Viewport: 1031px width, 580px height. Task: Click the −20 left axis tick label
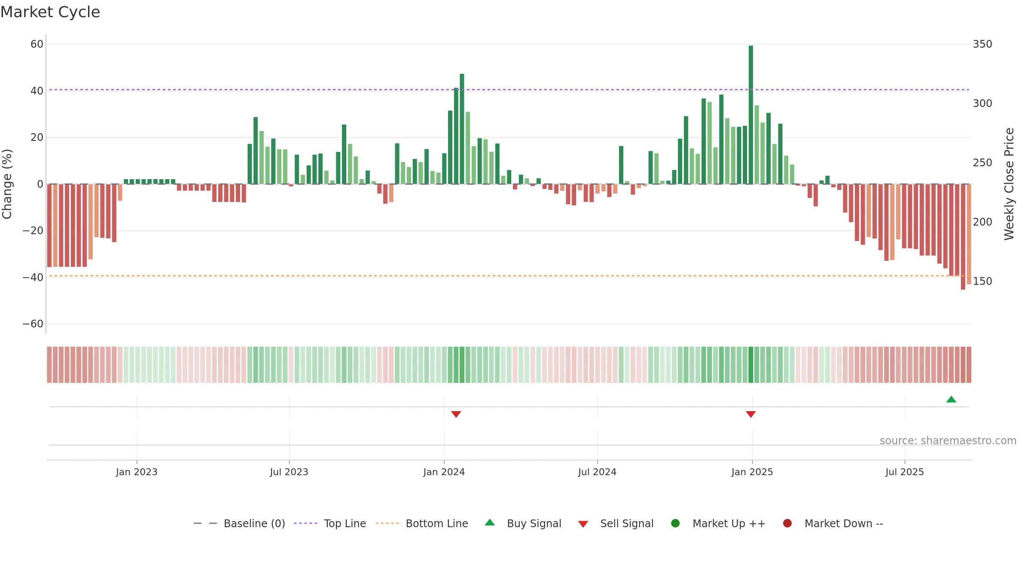click(x=33, y=231)
